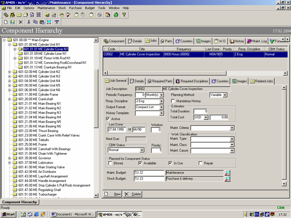Enable the Mandatory History checkbox
Screen dimensions: 291x218
tap(173, 101)
